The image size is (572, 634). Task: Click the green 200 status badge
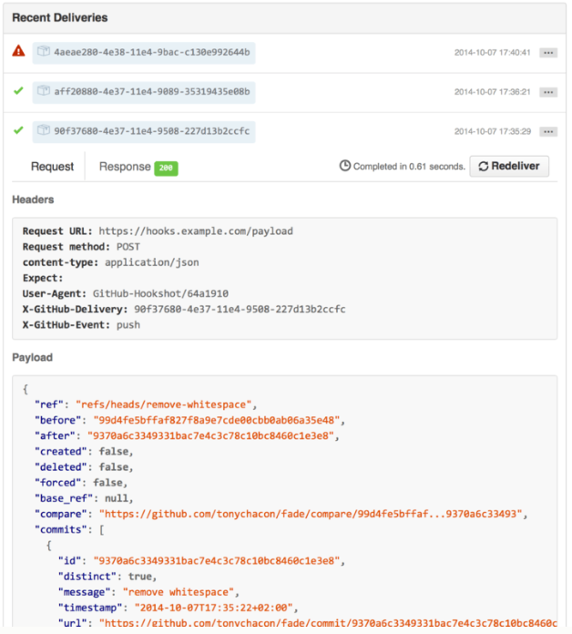click(x=166, y=168)
